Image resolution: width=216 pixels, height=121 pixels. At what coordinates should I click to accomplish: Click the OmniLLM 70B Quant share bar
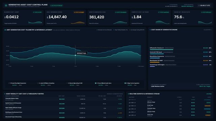point(157,54)
